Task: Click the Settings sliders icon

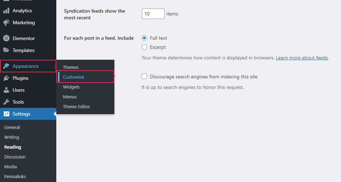Action: pyautogui.click(x=6, y=114)
